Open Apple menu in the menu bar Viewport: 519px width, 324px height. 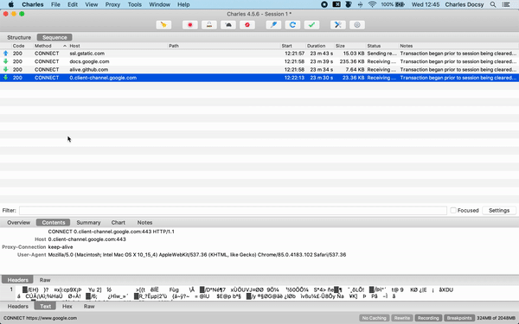click(11, 4)
